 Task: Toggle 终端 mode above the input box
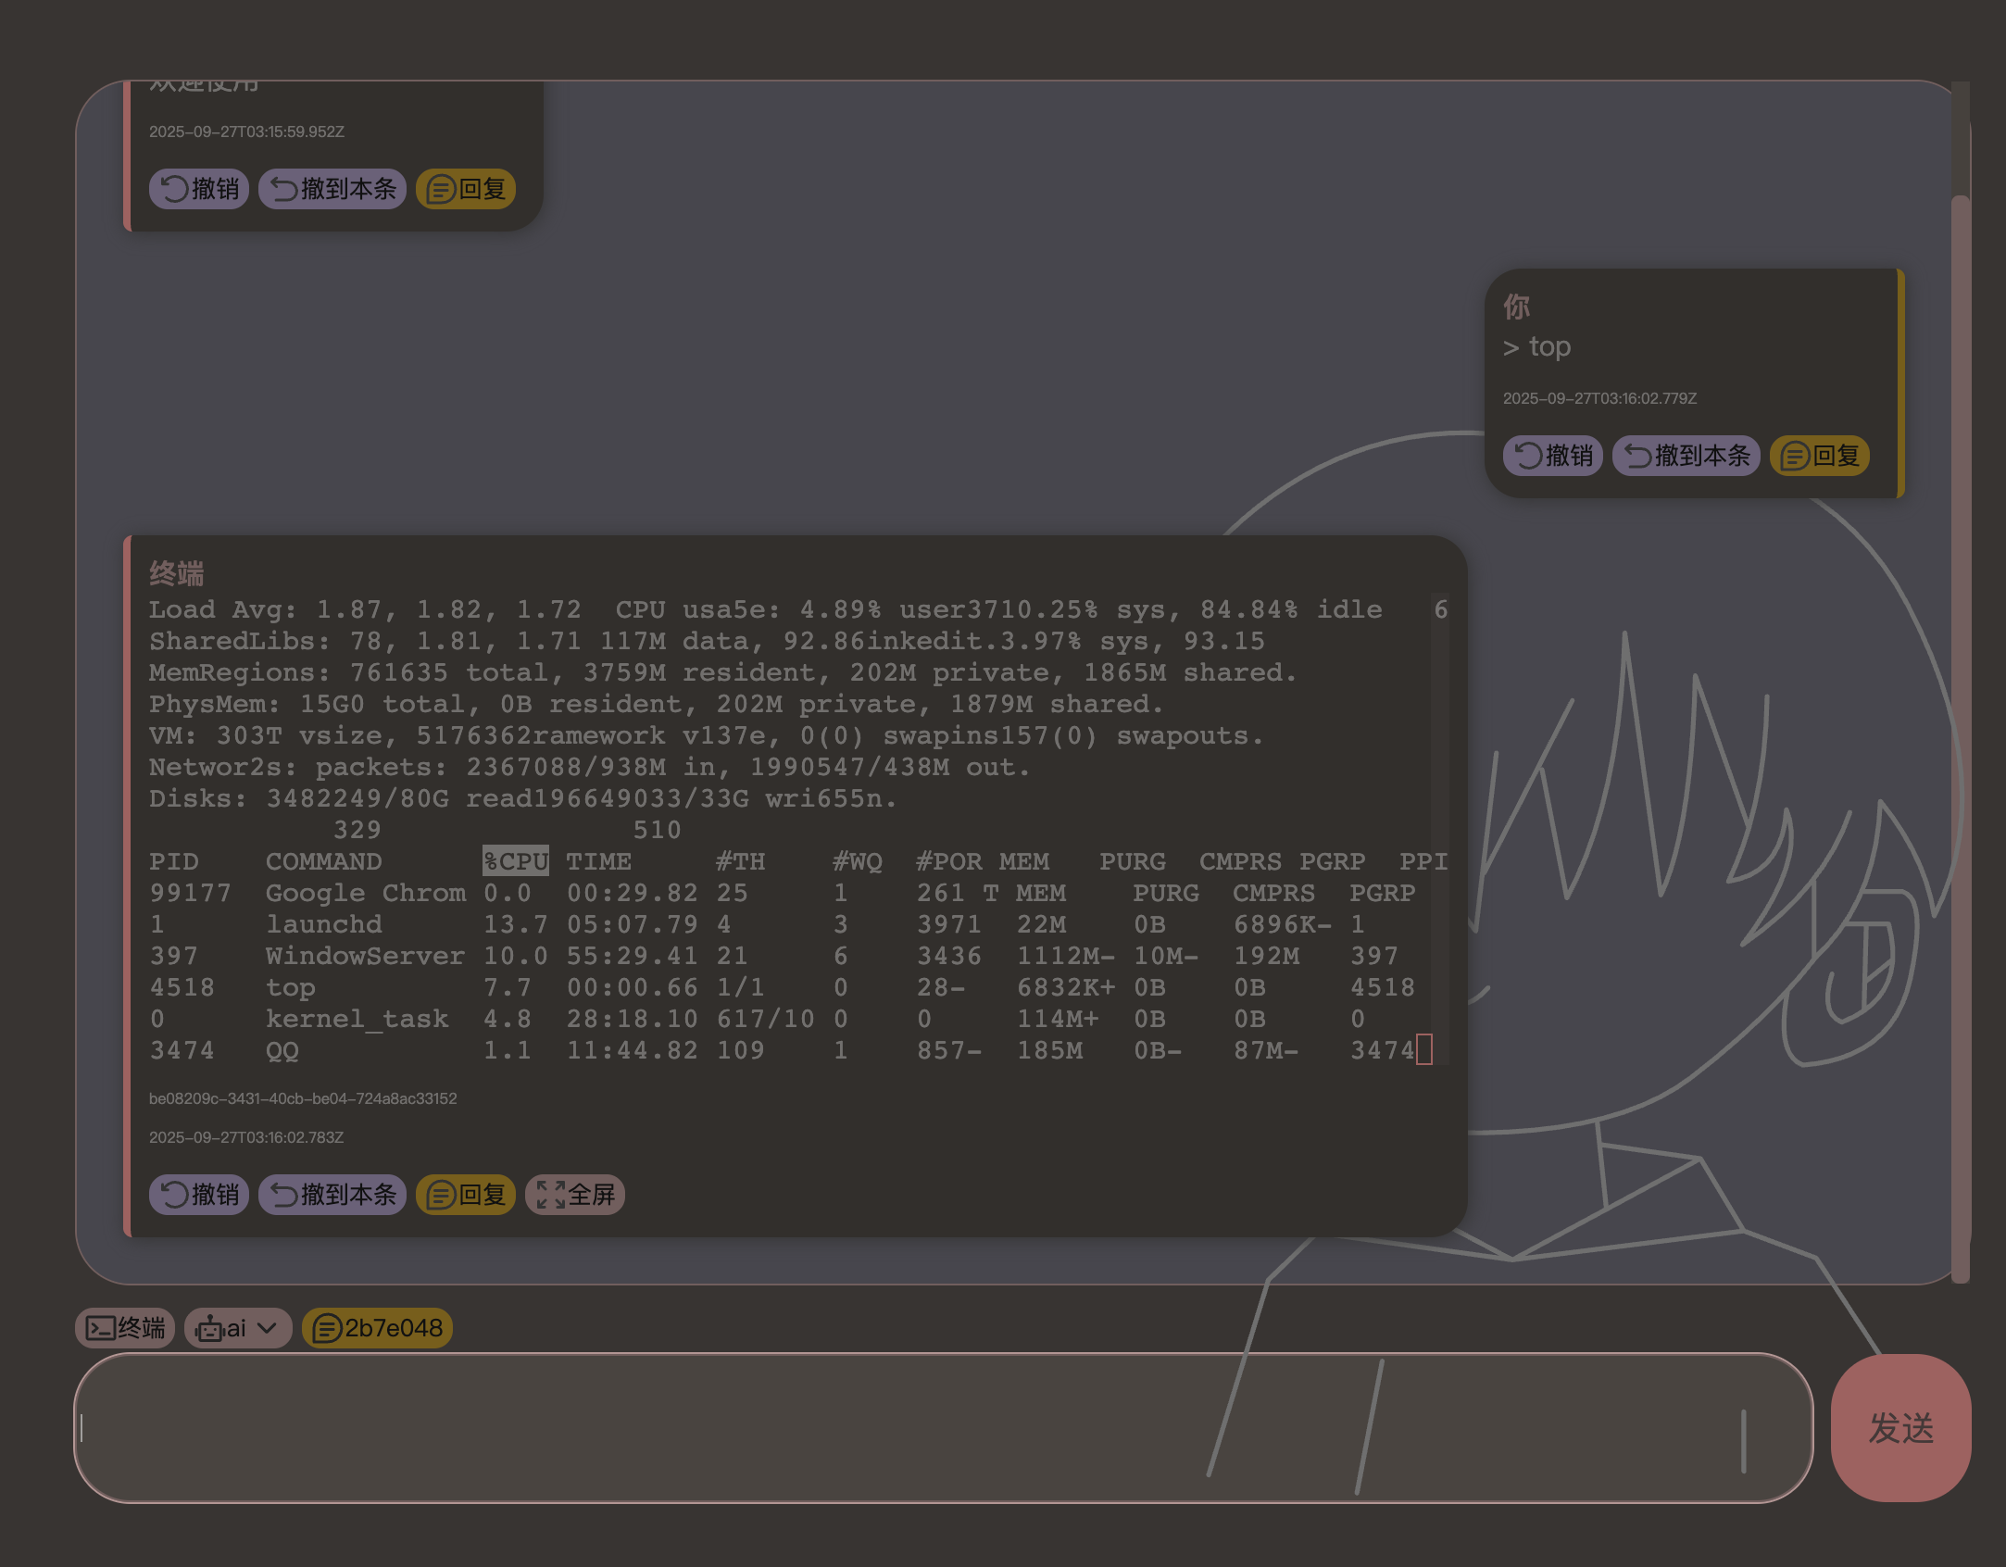pyautogui.click(x=125, y=1328)
